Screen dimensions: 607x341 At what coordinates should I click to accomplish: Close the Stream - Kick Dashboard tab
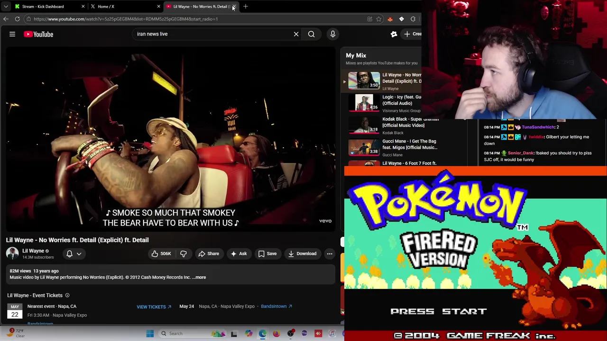(x=83, y=7)
